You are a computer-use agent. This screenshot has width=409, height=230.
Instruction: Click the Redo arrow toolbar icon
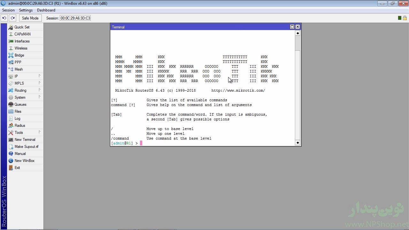coord(12,18)
